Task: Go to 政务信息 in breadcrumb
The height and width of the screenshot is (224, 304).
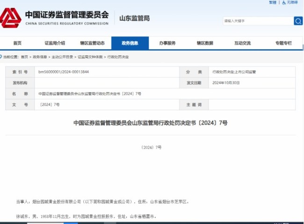Action: point(40,57)
